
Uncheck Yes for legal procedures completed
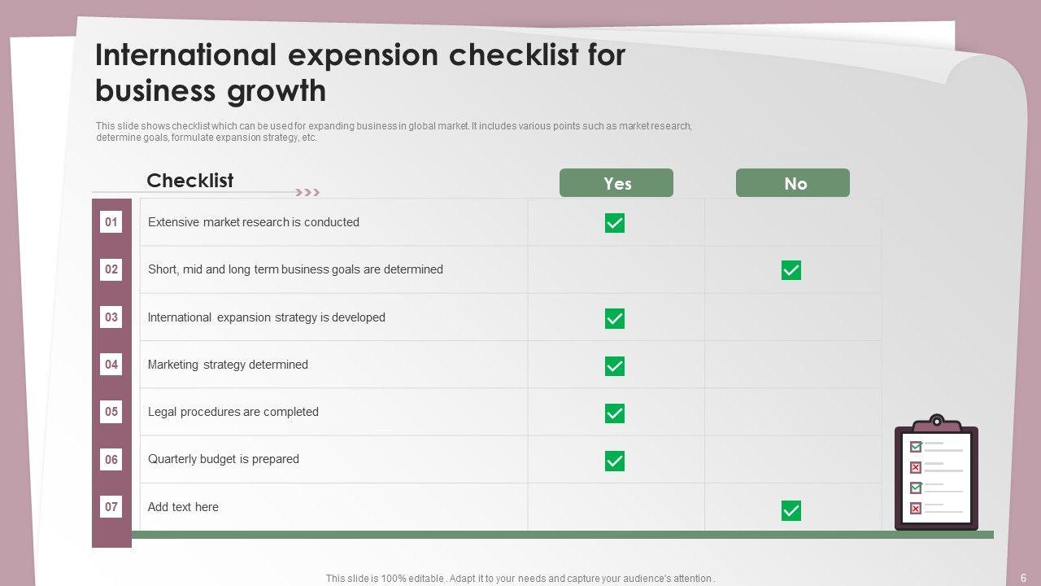coord(615,413)
